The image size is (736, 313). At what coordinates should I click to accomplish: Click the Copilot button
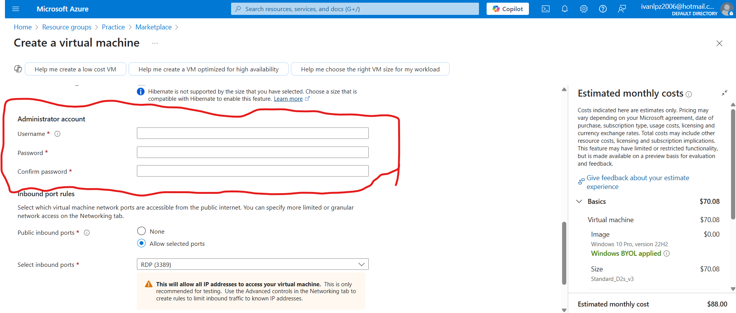[508, 9]
